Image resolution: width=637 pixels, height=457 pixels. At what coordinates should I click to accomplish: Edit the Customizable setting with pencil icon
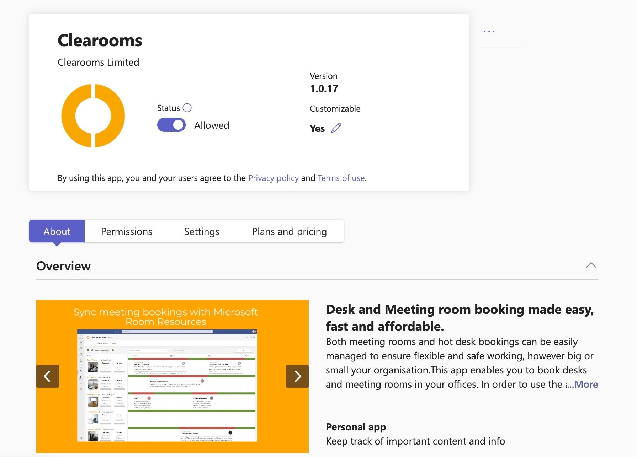[x=336, y=128]
